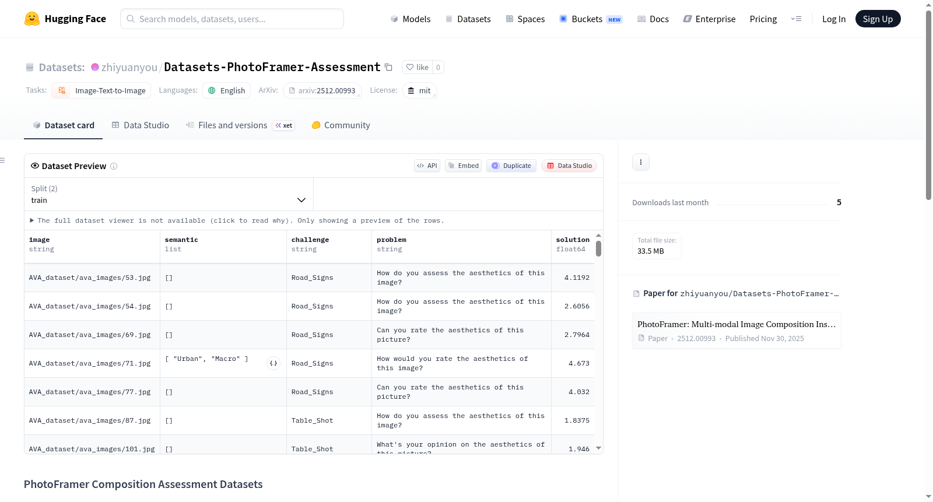This screenshot has width=933, height=502.
Task: Expand the Split train dropdown
Action: [x=169, y=194]
